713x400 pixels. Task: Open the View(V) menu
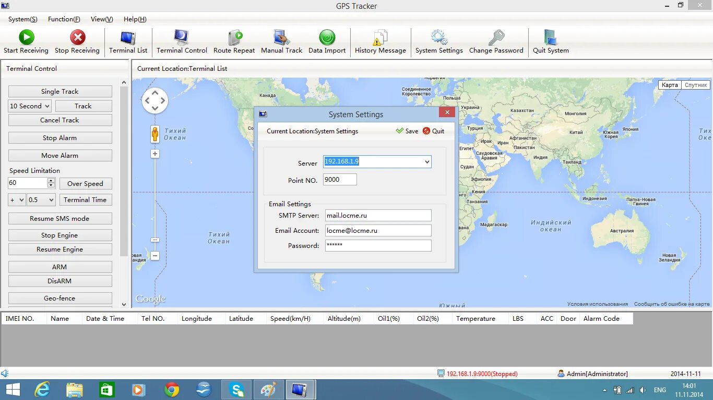(x=102, y=19)
